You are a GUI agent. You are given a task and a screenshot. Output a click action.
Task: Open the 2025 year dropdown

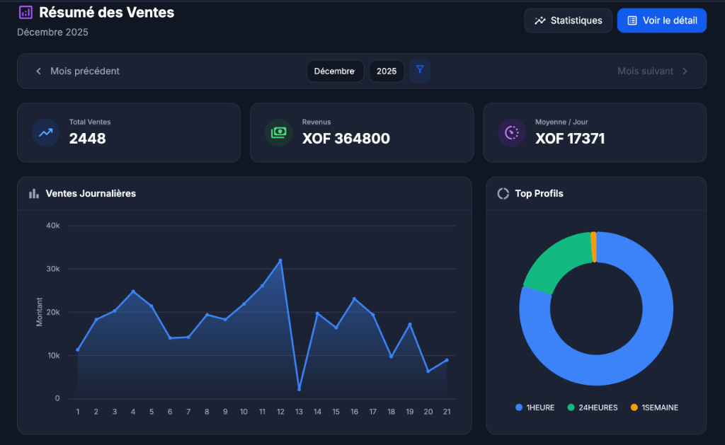tap(387, 71)
